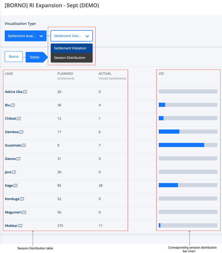Choose Settlement Visitation from the dropdown list
Image resolution: width=222 pixels, height=253 pixels.
pyautogui.click(x=72, y=48)
